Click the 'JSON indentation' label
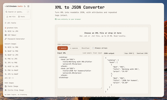This screenshot has width=167, height=100. click(x=64, y=44)
